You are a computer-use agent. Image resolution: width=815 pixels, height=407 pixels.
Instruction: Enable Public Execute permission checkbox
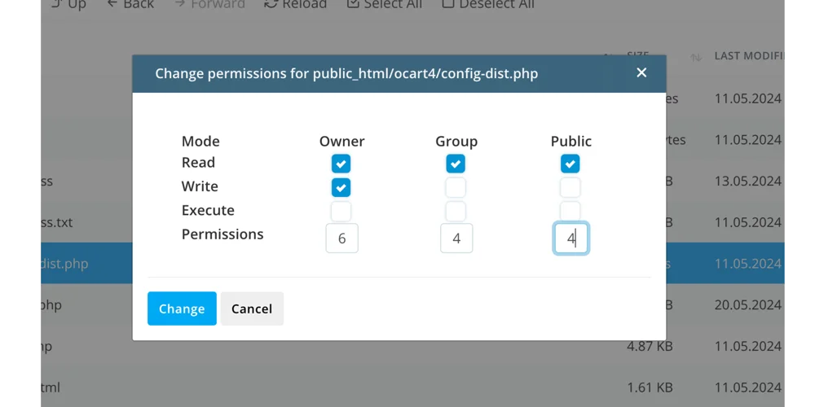(570, 212)
